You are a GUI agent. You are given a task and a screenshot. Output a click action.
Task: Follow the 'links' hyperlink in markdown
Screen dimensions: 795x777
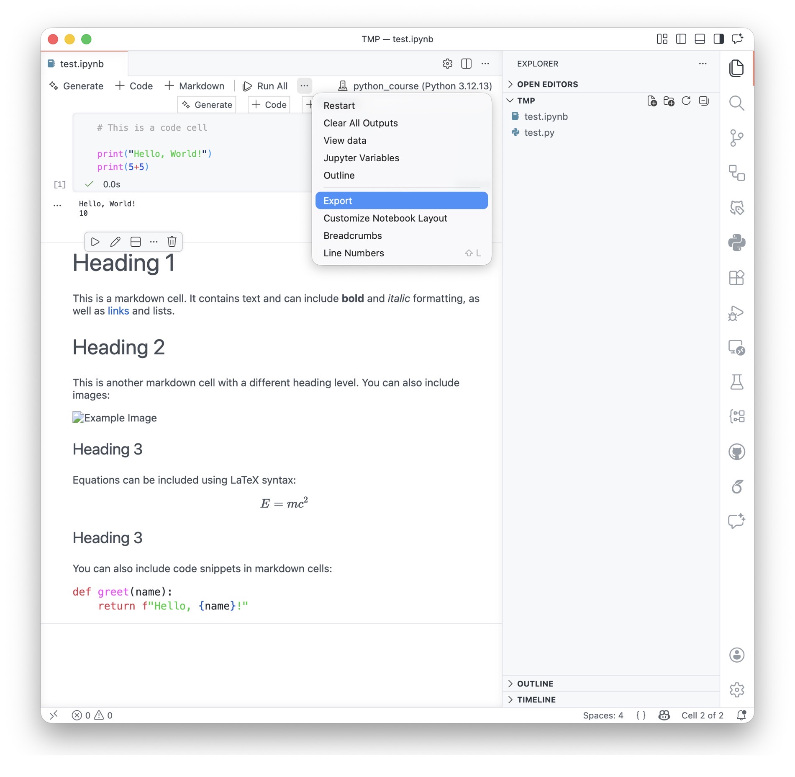tap(118, 311)
